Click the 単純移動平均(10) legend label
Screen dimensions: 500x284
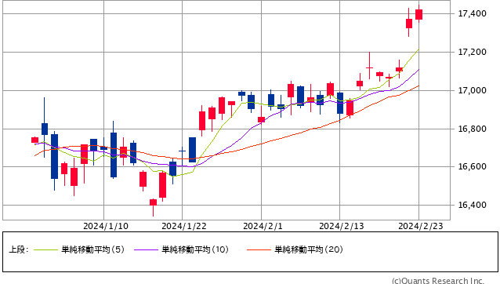pos(195,249)
